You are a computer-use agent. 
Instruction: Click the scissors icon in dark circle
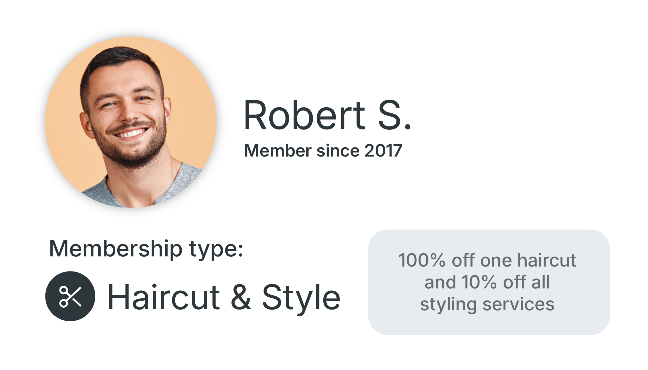pos(70,296)
